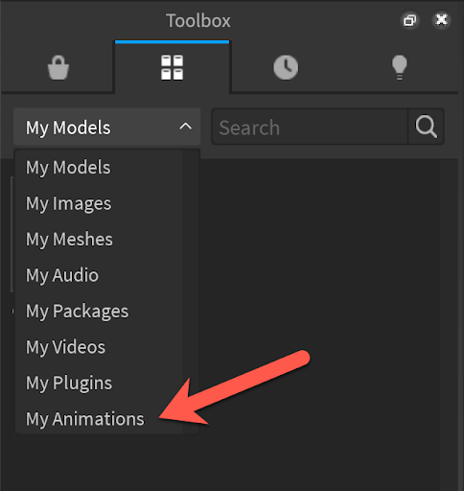Click the magnifying glass search icon
Viewport: 464px width, 491px height.
click(426, 127)
